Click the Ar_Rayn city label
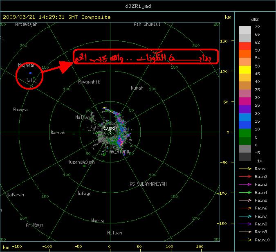 (x=34, y=225)
